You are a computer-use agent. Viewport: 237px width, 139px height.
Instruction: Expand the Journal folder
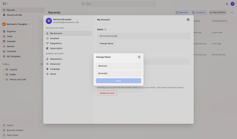(4, 69)
